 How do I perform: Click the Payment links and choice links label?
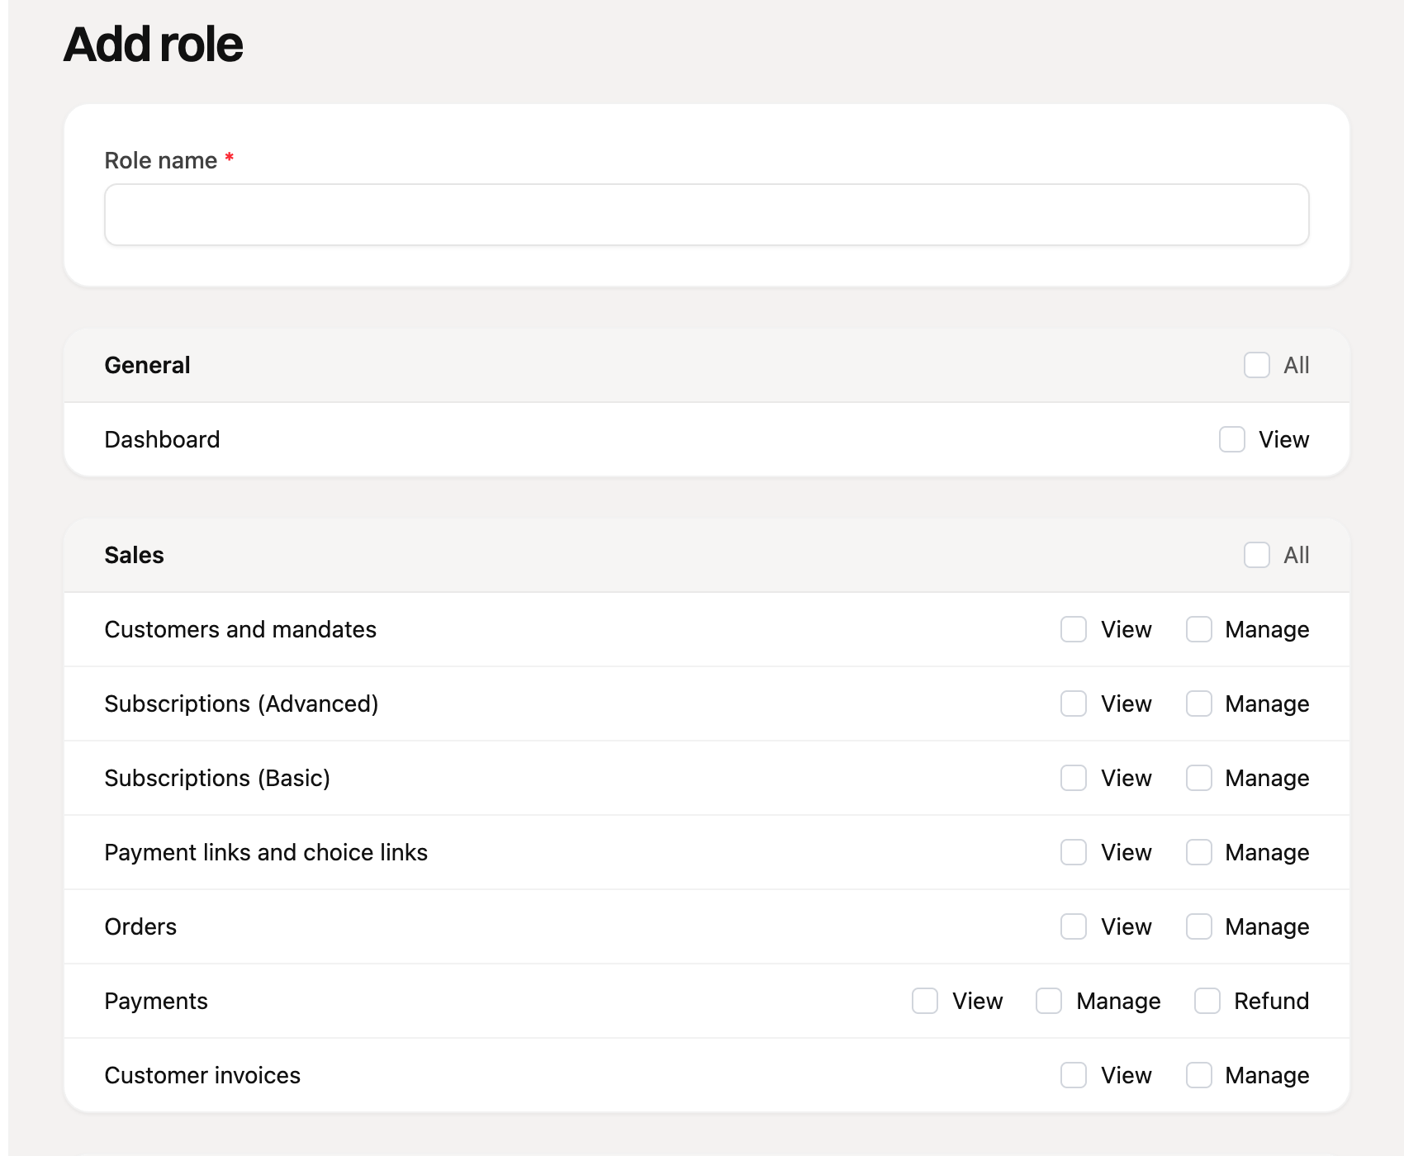pos(266,852)
